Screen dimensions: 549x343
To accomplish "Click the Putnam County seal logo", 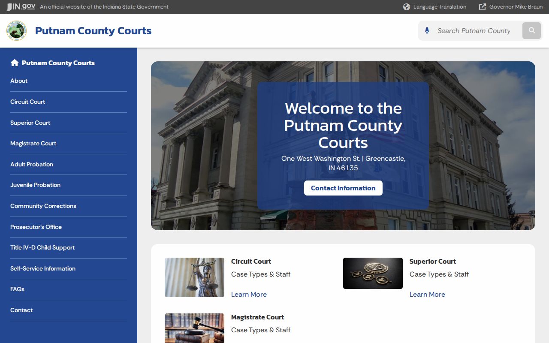I will 17,31.
